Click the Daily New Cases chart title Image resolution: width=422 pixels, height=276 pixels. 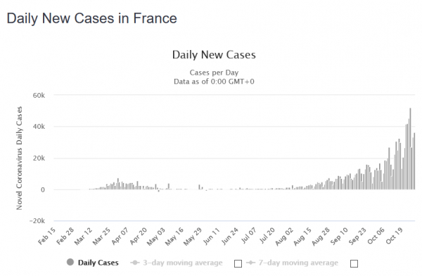click(x=214, y=55)
